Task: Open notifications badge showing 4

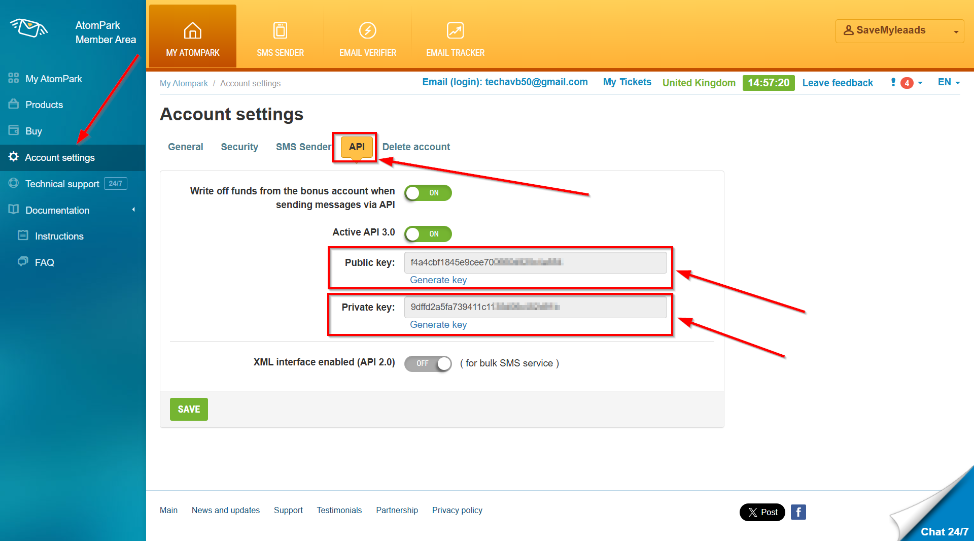Action: pos(907,83)
